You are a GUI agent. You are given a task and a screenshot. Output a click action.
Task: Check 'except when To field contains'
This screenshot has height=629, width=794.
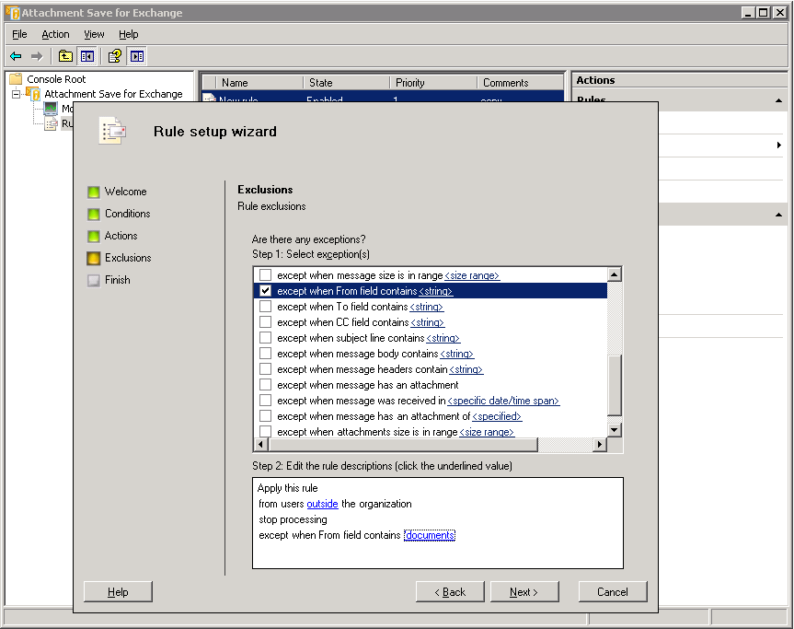pyautogui.click(x=265, y=306)
